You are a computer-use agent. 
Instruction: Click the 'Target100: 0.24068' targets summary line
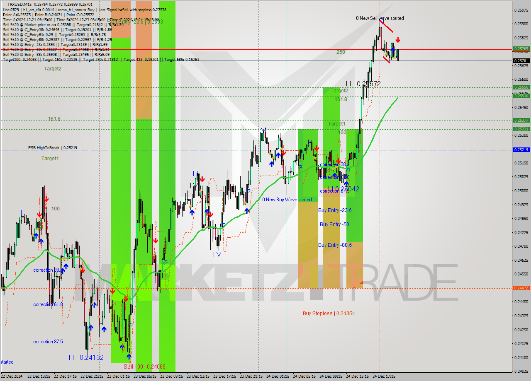(101, 60)
